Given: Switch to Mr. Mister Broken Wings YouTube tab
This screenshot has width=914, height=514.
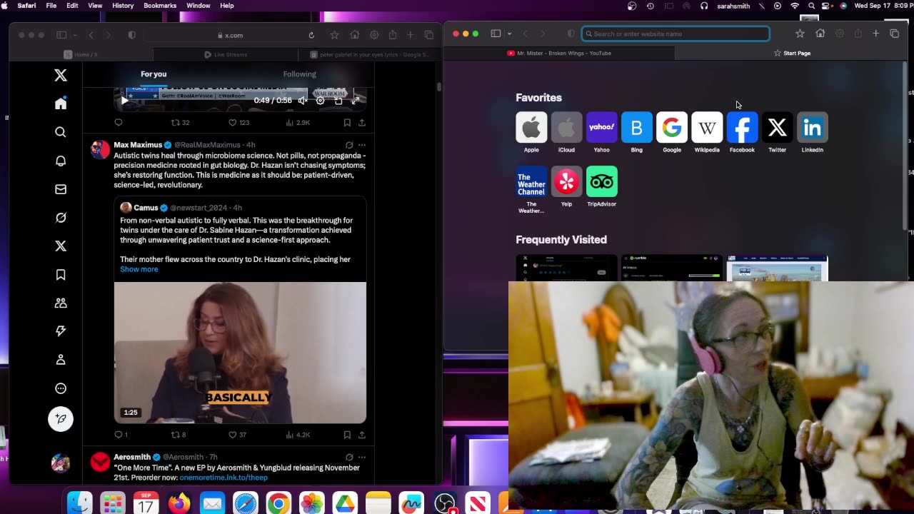Looking at the screenshot, I should click(559, 53).
